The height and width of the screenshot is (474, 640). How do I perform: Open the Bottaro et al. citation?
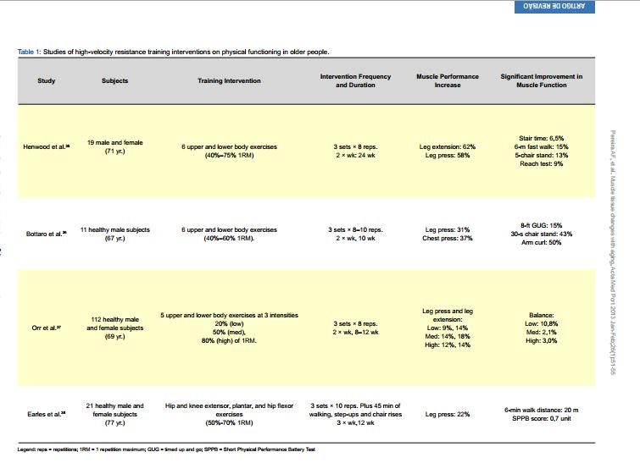click(46, 234)
